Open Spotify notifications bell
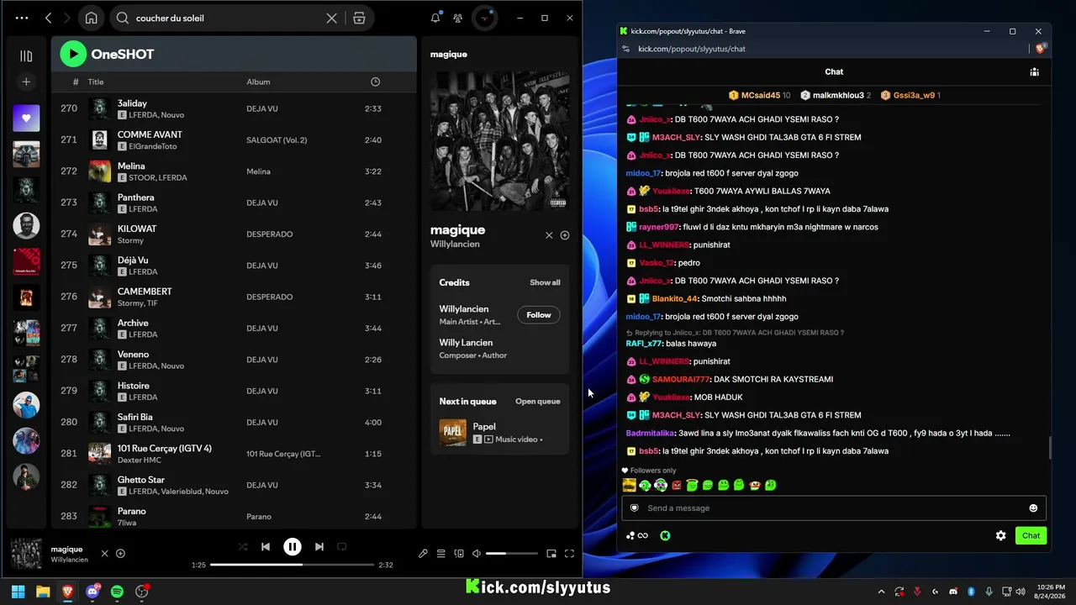 tap(435, 18)
